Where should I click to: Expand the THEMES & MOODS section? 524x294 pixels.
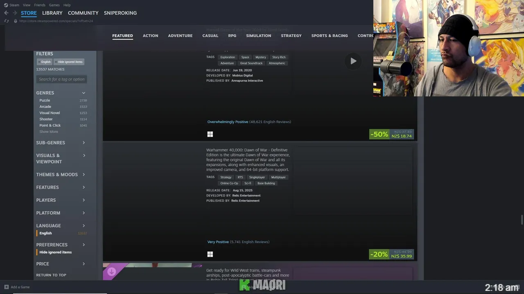[x=61, y=175]
